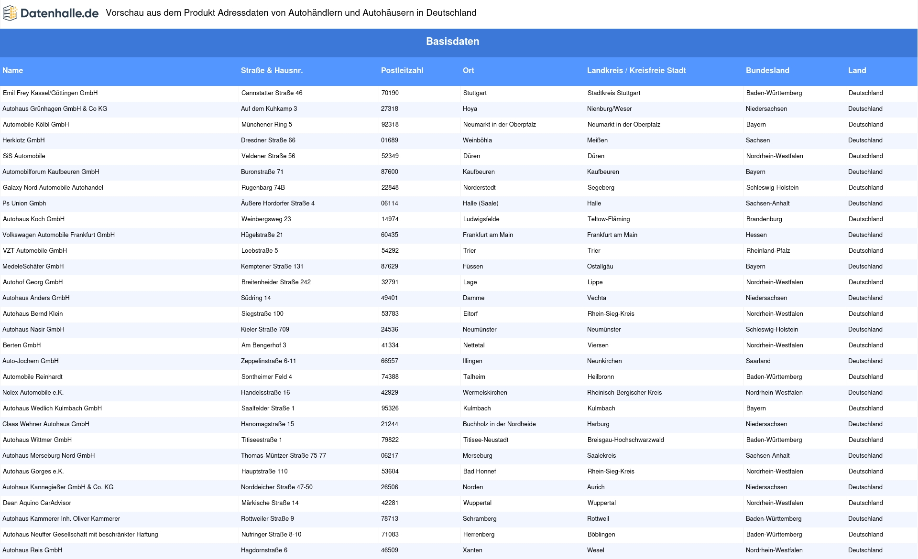Image resolution: width=918 pixels, height=559 pixels.
Task: Click the Rheinland-Pfalz state cell
Action: click(768, 251)
